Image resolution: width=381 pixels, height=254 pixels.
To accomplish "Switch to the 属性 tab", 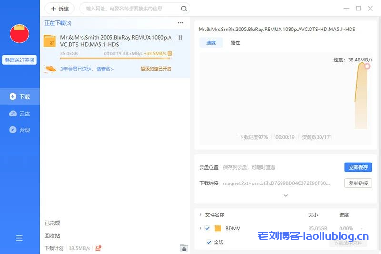I will (235, 43).
